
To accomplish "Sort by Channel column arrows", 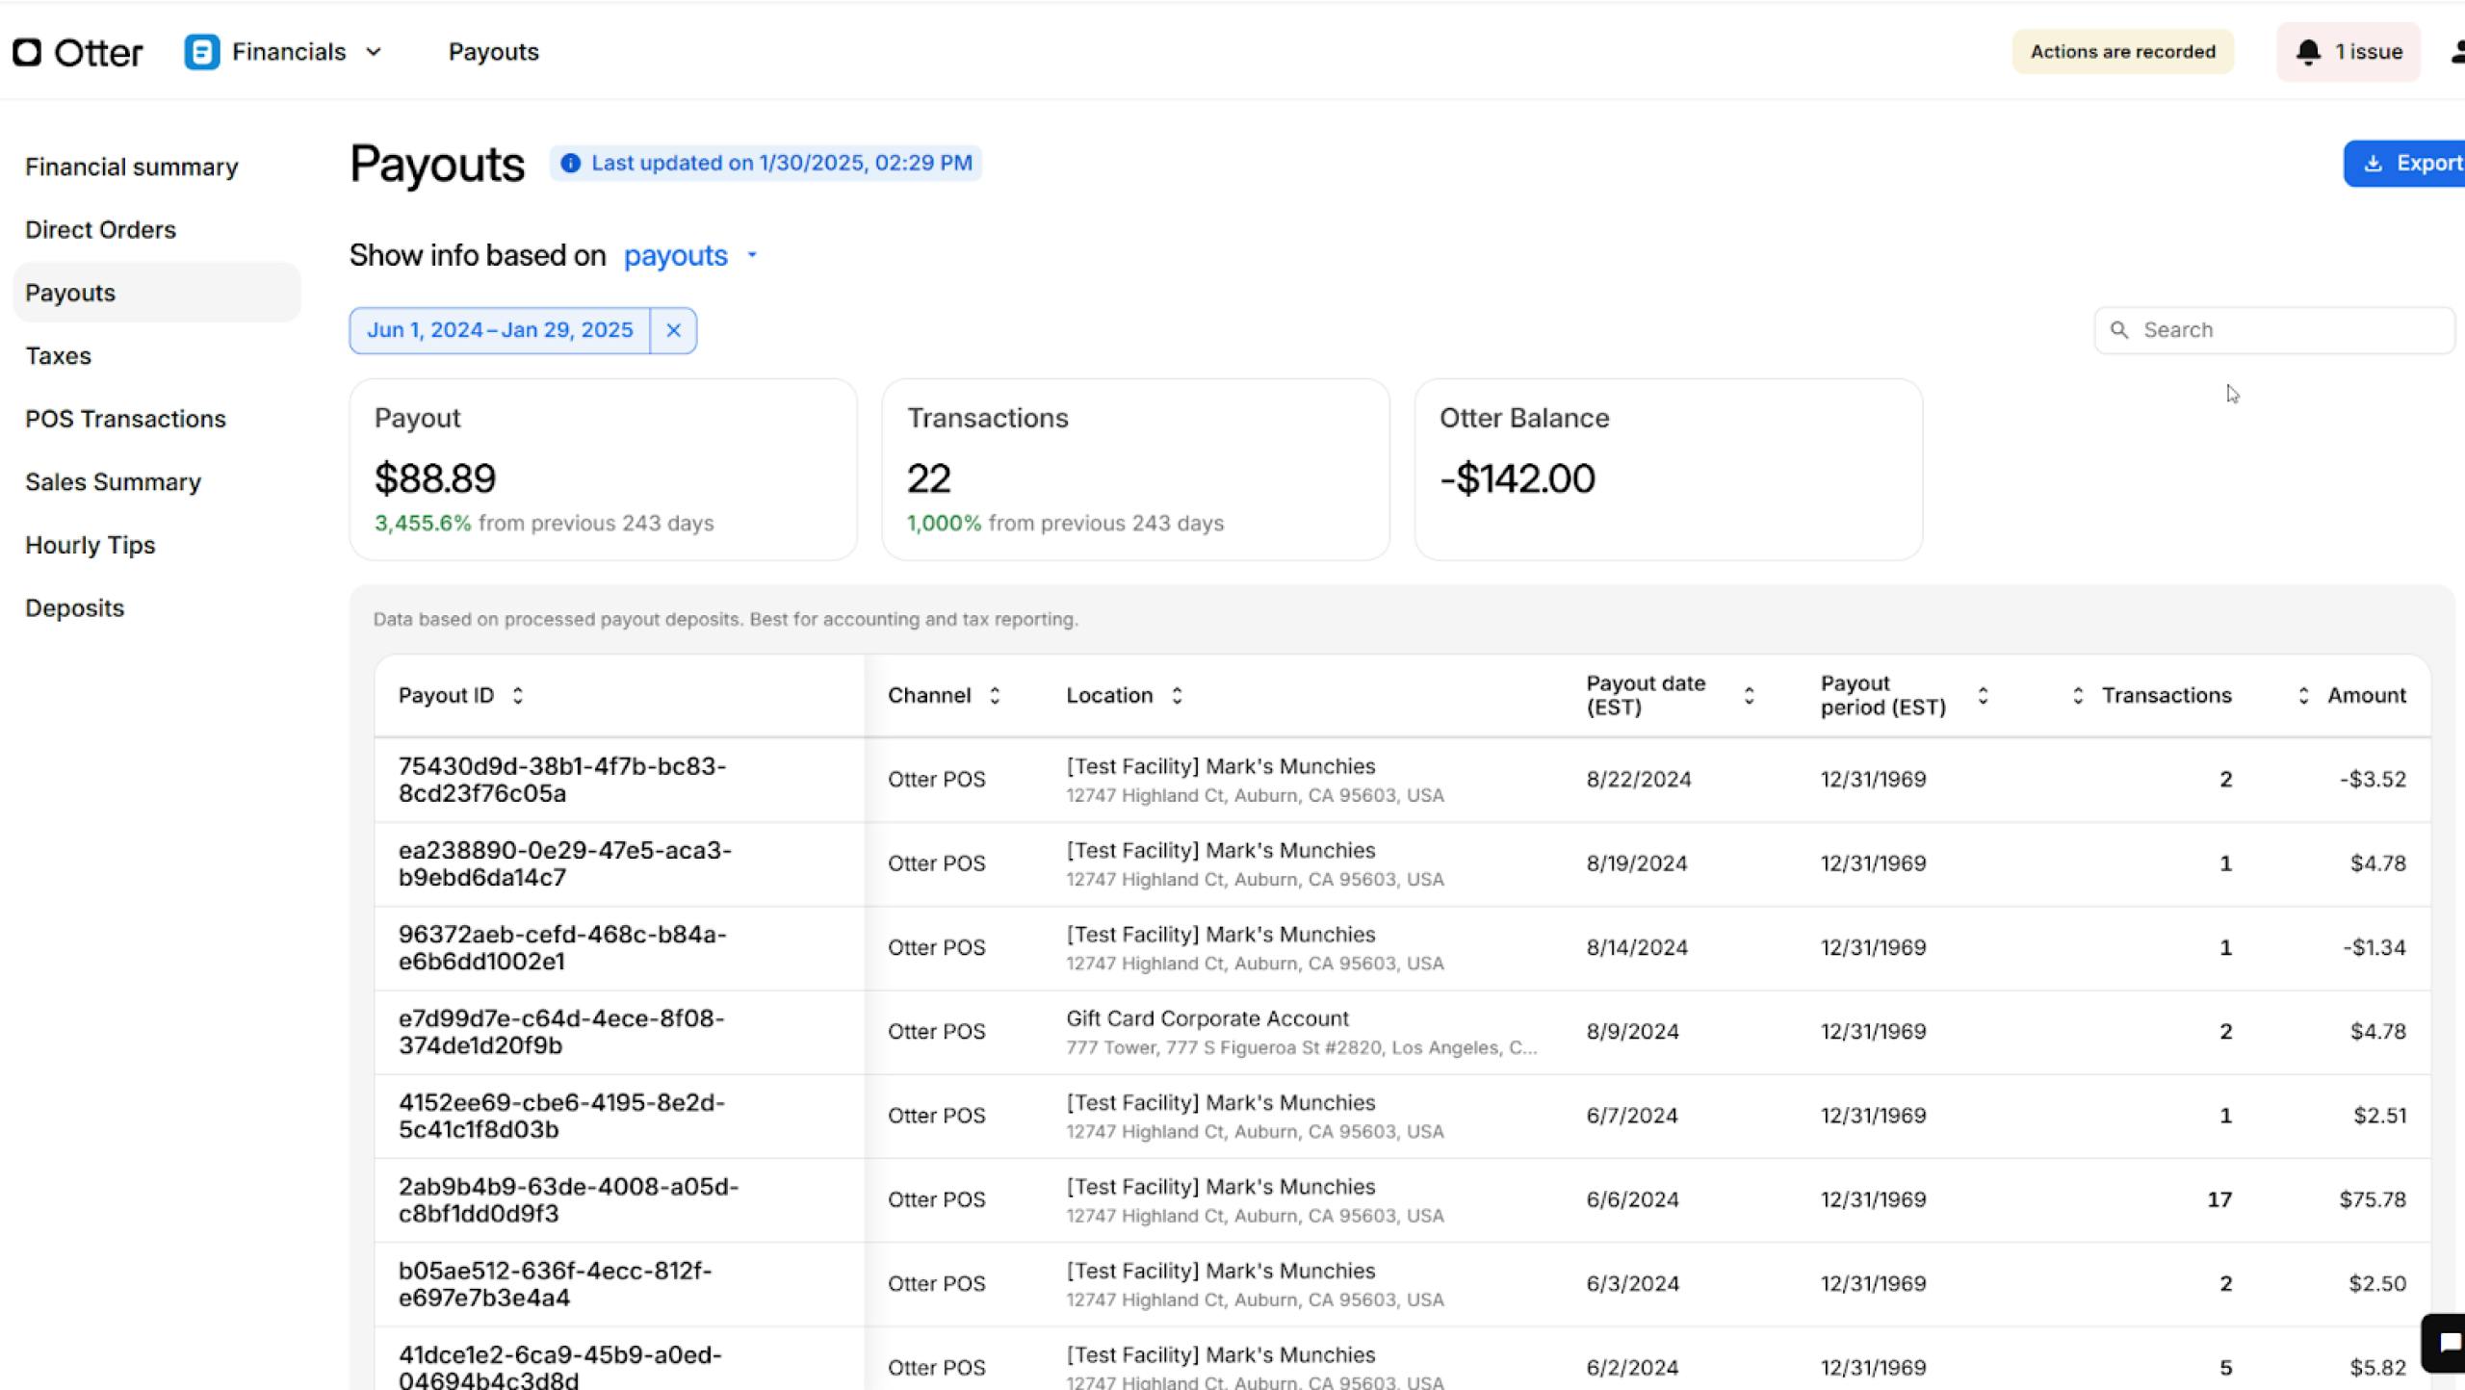I will click(x=995, y=696).
